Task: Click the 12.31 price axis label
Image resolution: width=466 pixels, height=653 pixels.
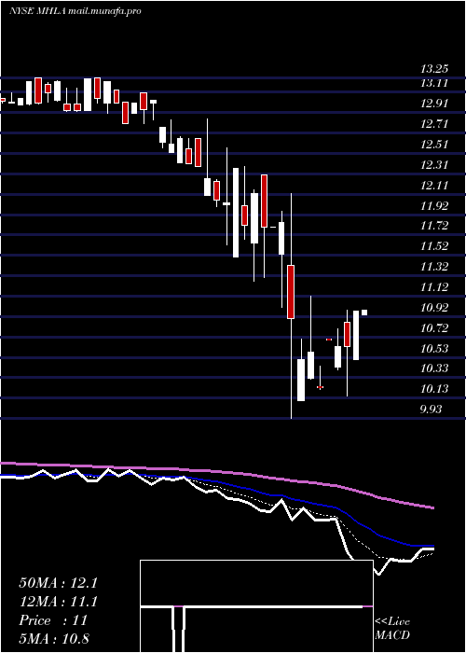Action: click(x=434, y=164)
